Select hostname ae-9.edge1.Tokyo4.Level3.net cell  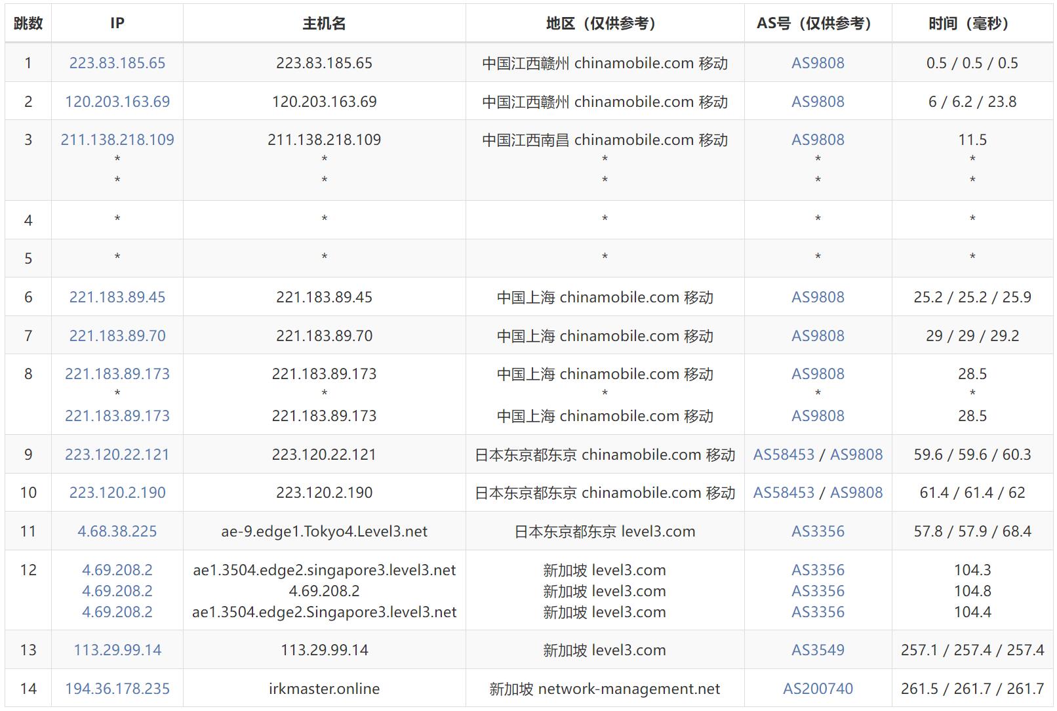324,531
